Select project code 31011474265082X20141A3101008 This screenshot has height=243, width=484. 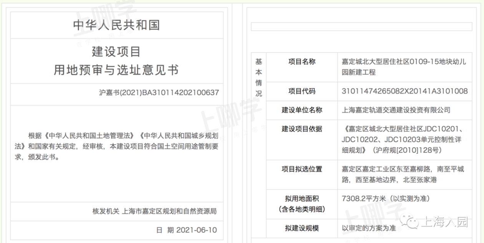pos(404,91)
